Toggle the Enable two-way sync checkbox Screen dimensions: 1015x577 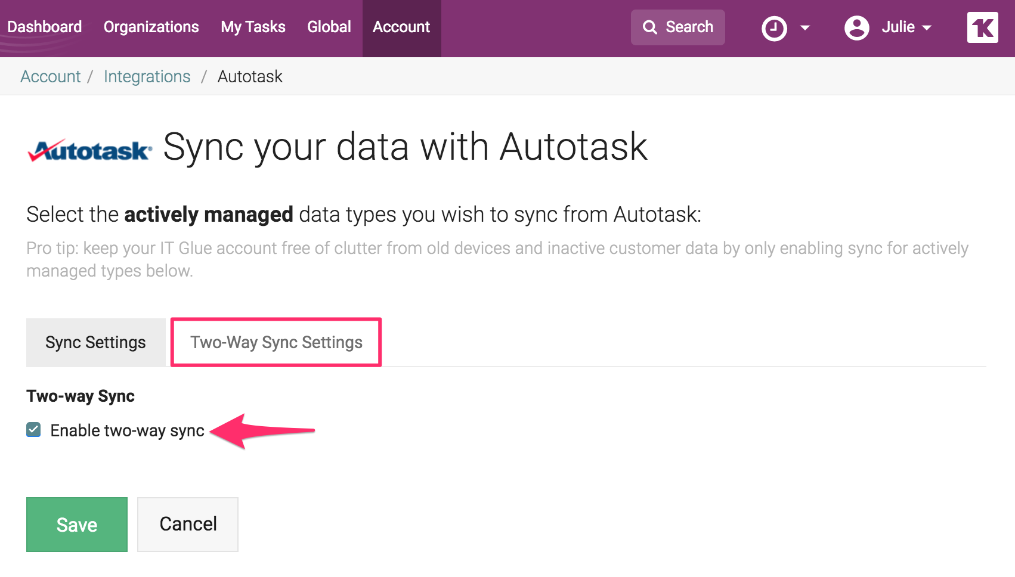pyautogui.click(x=33, y=430)
